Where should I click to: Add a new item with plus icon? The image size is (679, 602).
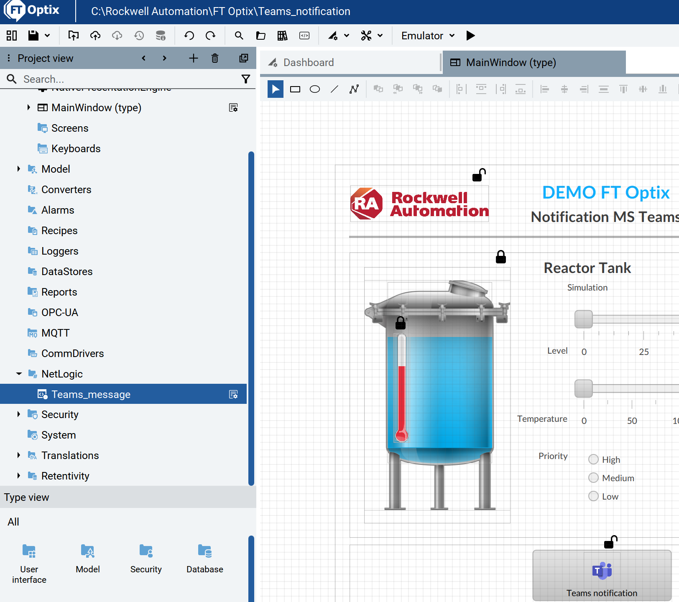pos(193,58)
